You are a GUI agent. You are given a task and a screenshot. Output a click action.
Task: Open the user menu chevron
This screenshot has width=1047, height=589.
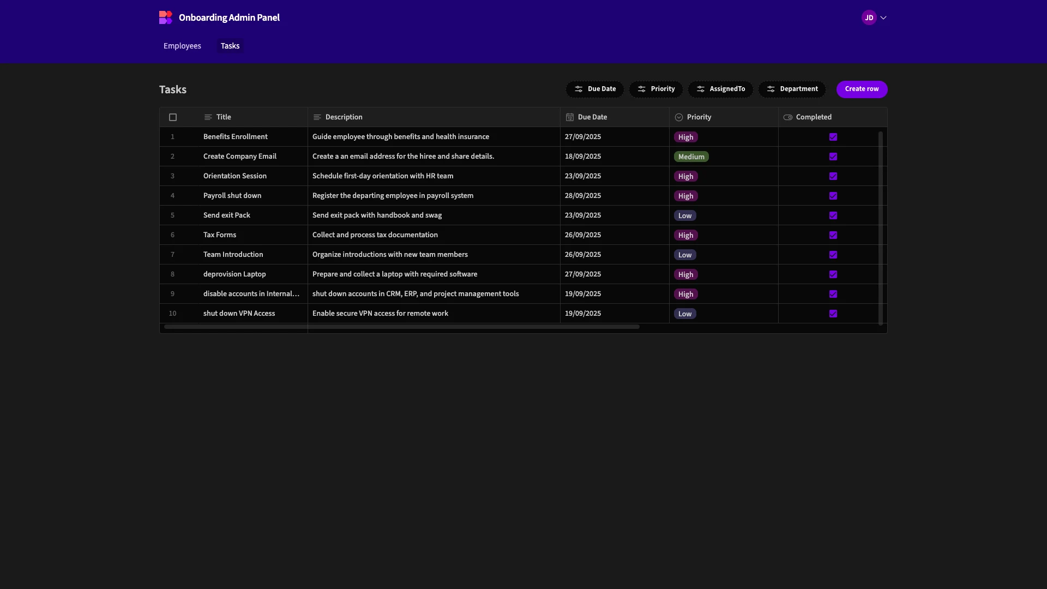coord(883,17)
